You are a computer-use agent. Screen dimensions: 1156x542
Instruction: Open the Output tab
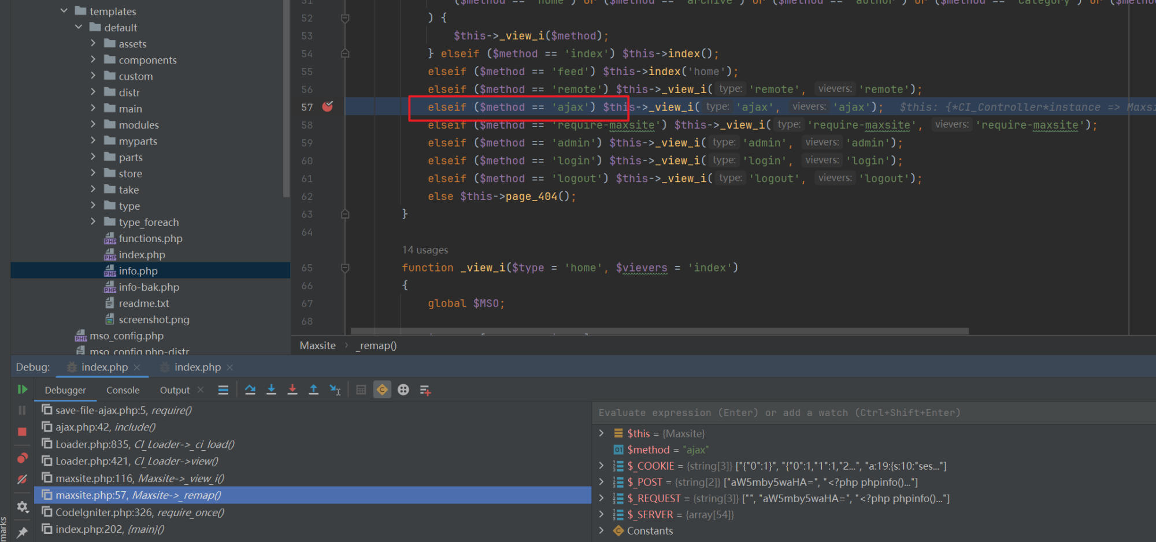(175, 390)
